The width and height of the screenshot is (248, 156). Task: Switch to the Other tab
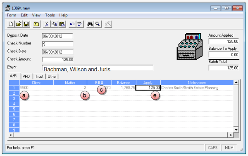tap(52, 77)
